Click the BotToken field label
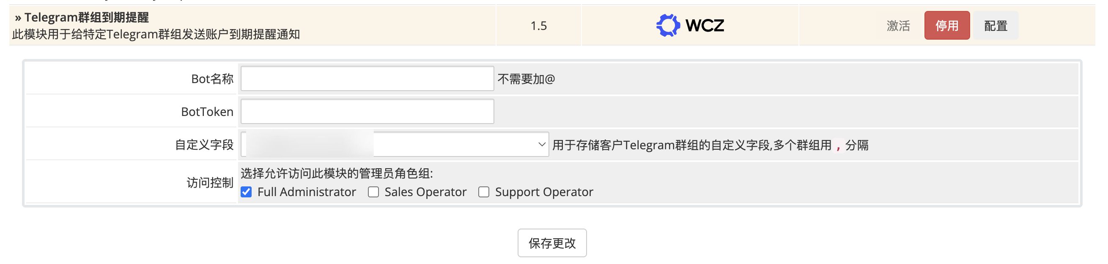 click(x=207, y=112)
